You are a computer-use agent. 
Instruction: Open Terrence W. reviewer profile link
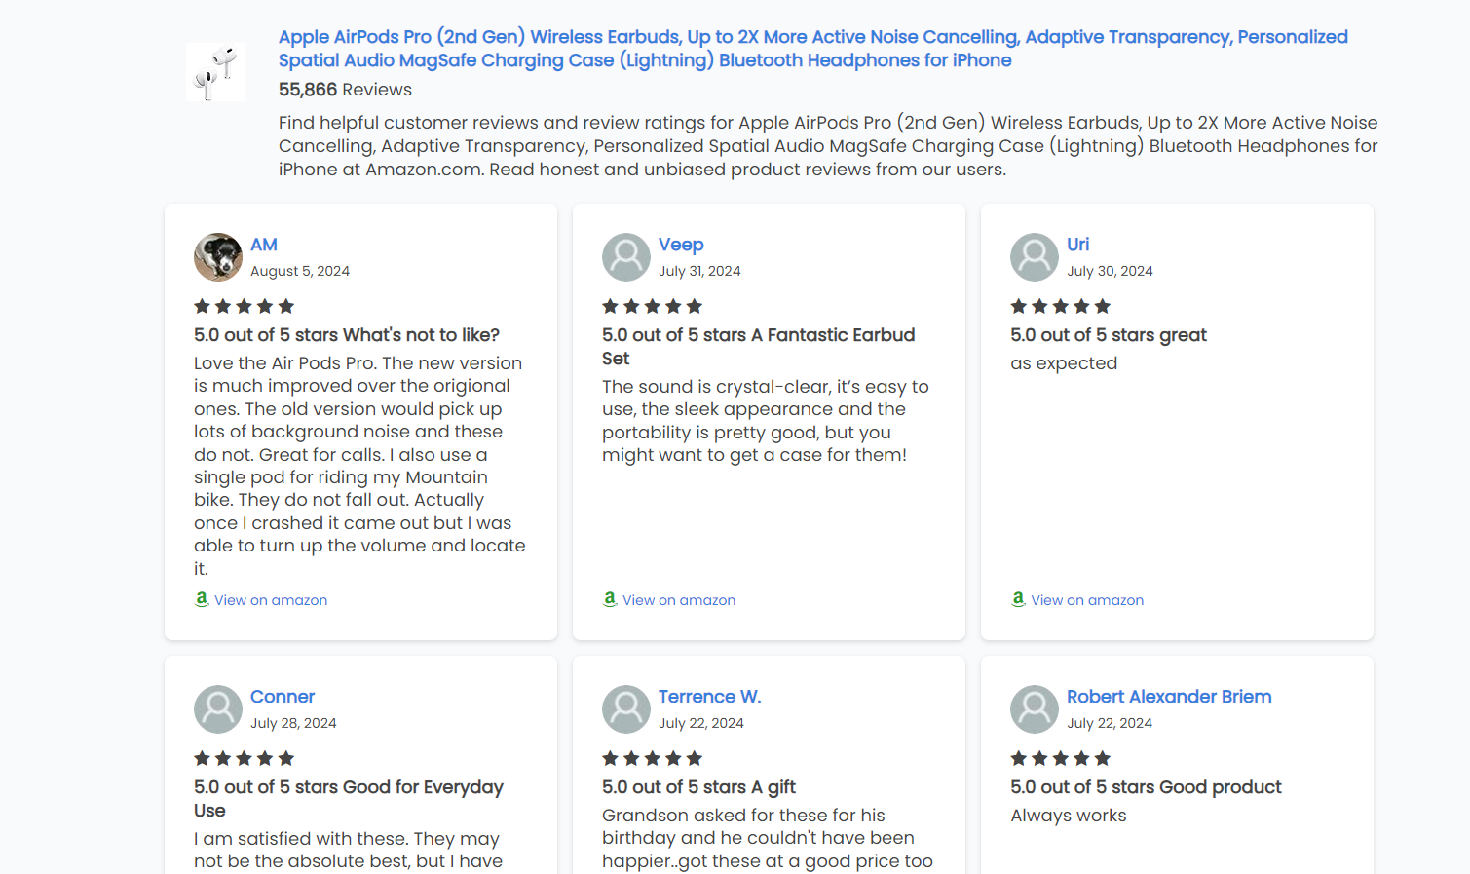point(710,697)
